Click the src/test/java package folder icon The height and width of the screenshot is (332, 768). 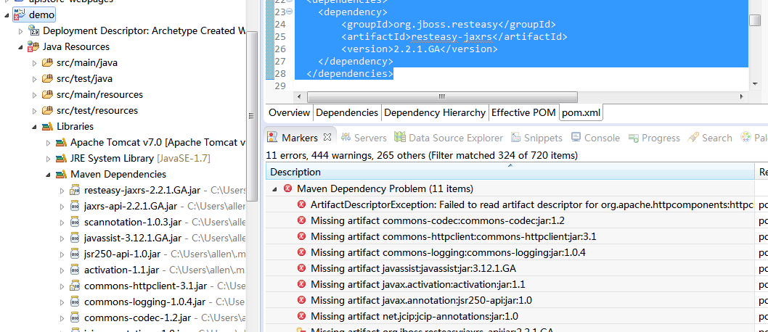point(47,79)
